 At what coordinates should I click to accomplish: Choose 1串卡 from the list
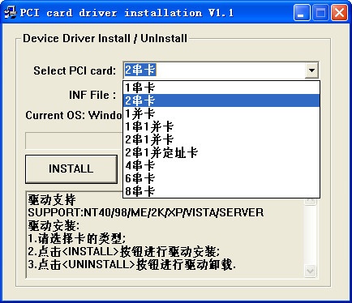221,87
